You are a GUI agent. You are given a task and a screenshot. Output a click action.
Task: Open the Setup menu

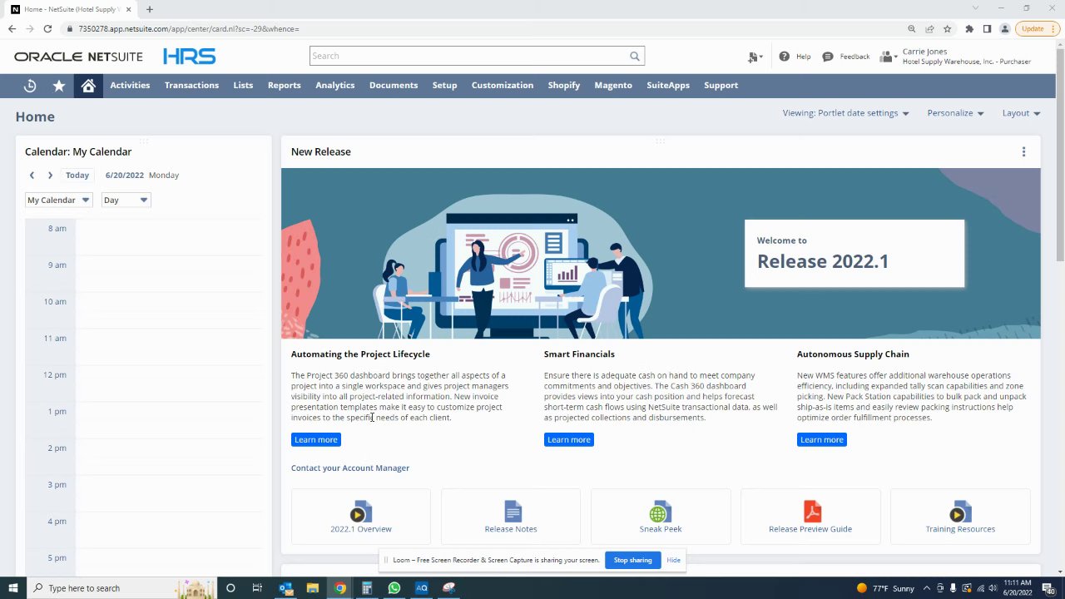tap(444, 86)
